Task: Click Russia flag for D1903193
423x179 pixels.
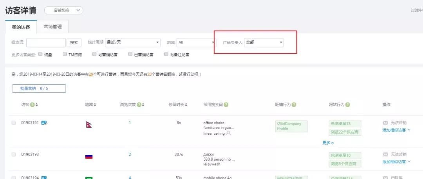Action: coord(89,157)
